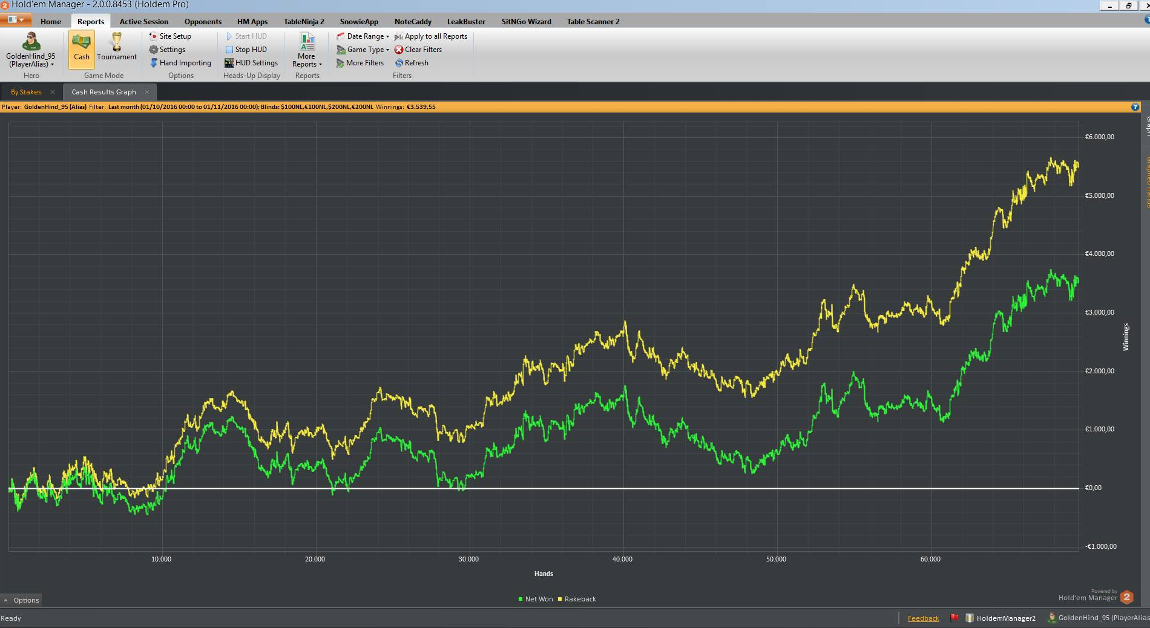Image resolution: width=1150 pixels, height=628 pixels.
Task: Click Apply to all Reports
Action: point(431,36)
